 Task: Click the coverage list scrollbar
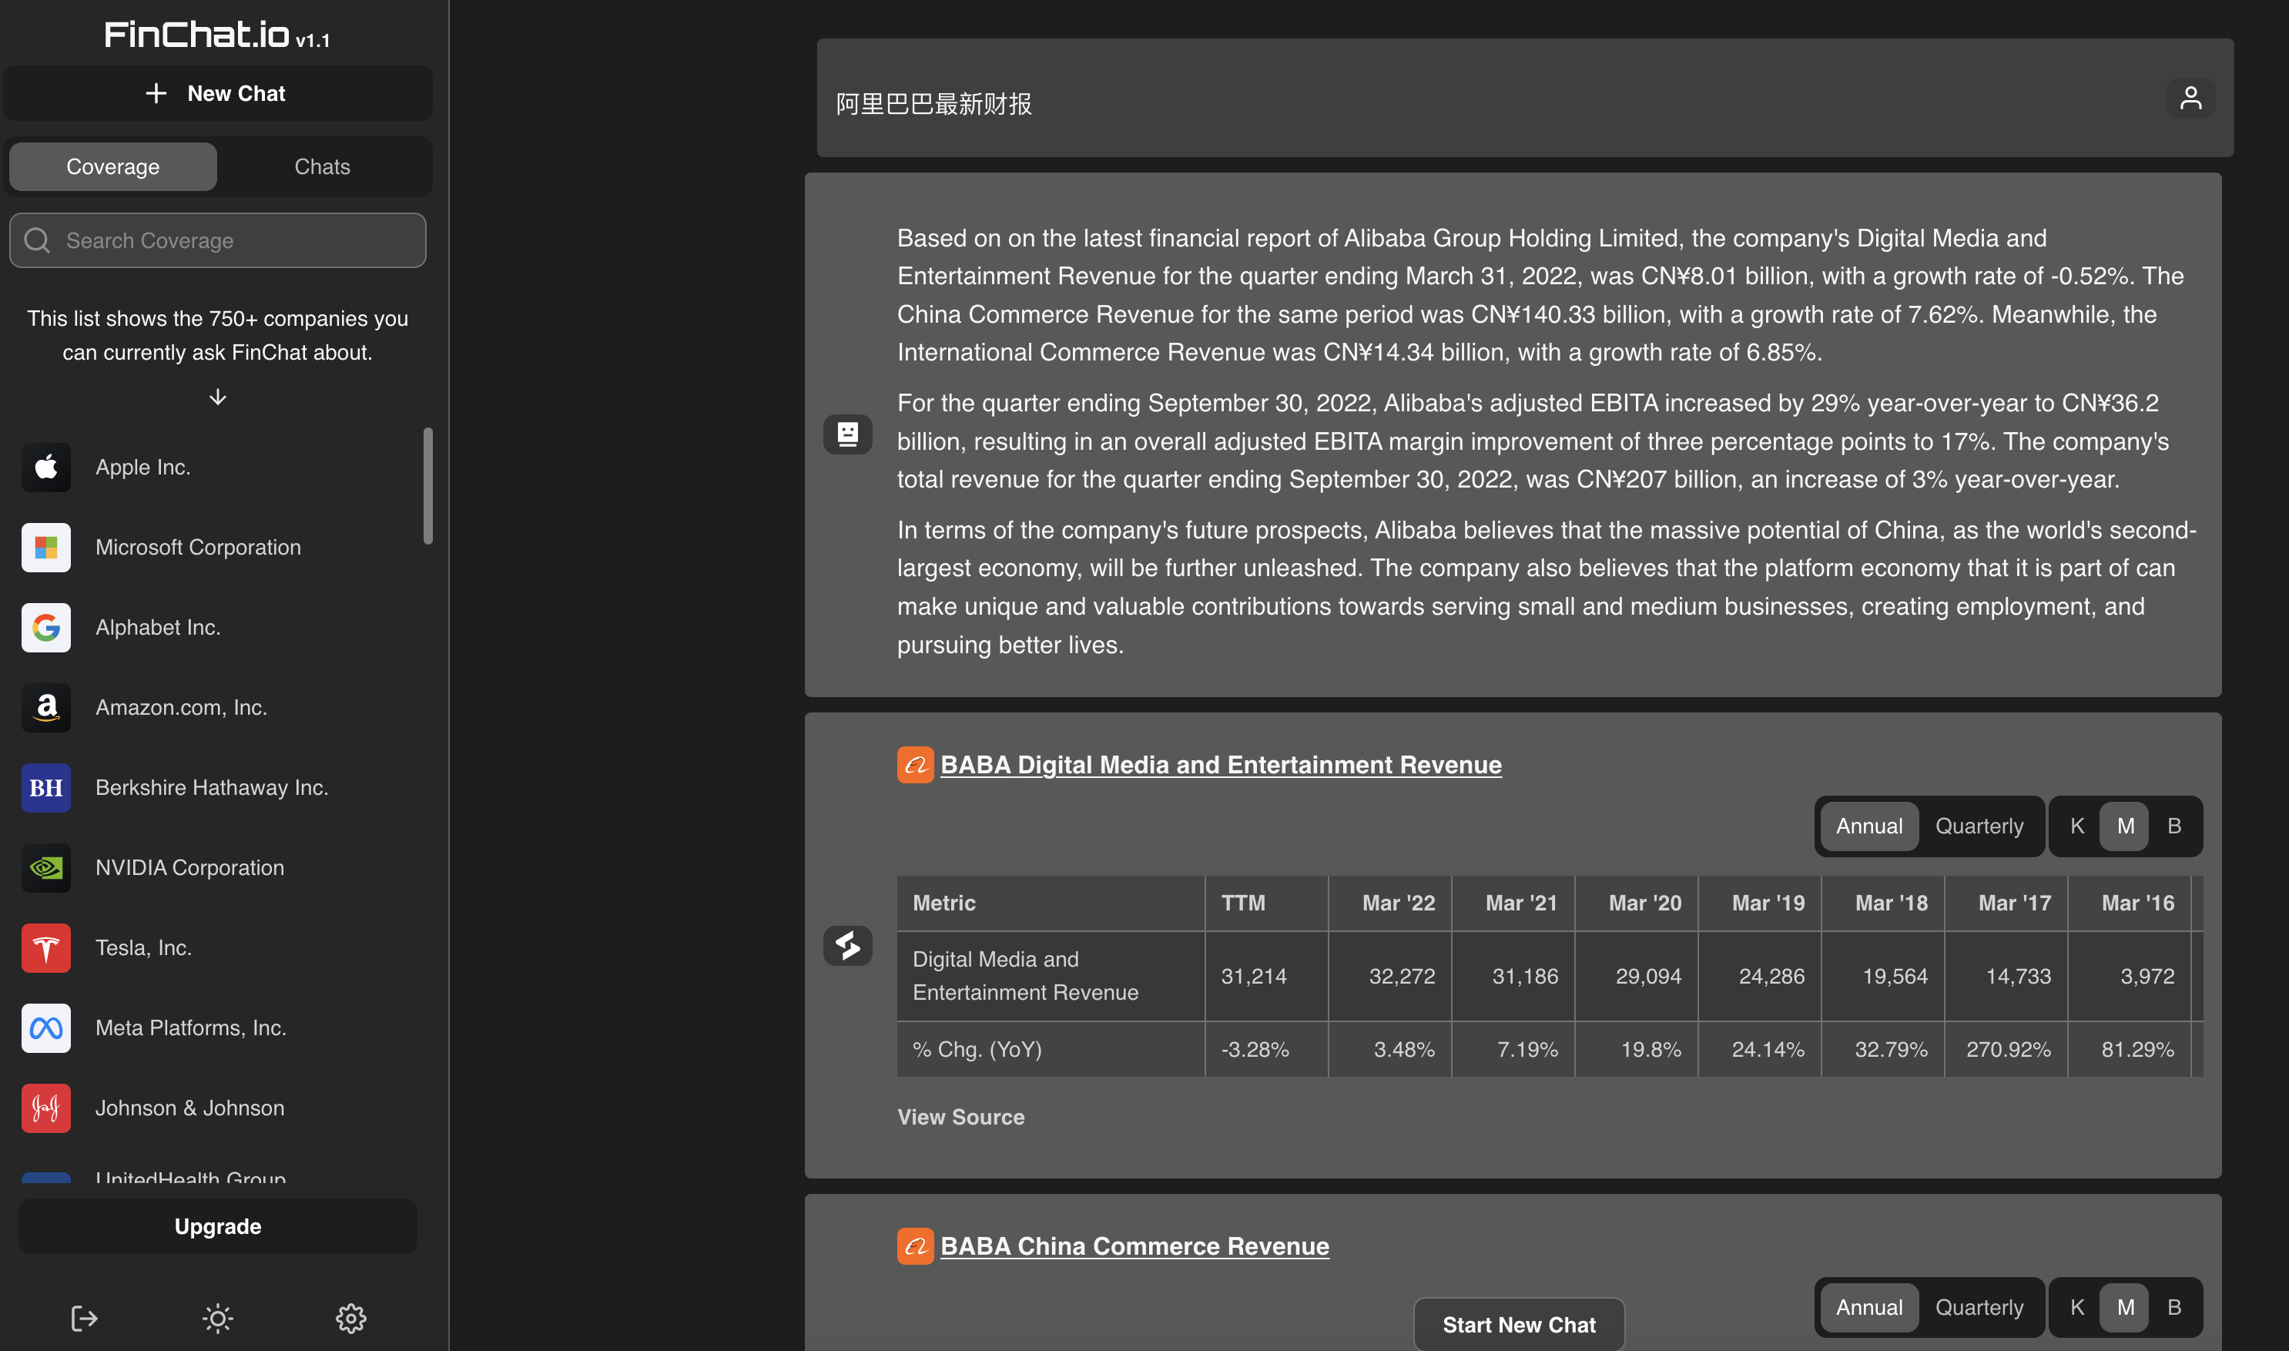click(427, 486)
